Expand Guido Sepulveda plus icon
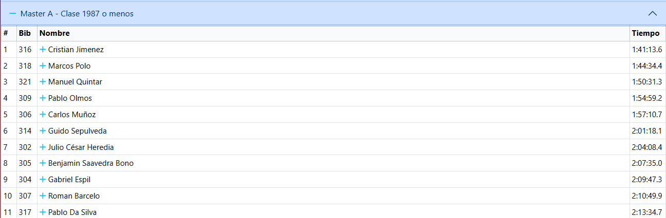 pos(43,131)
